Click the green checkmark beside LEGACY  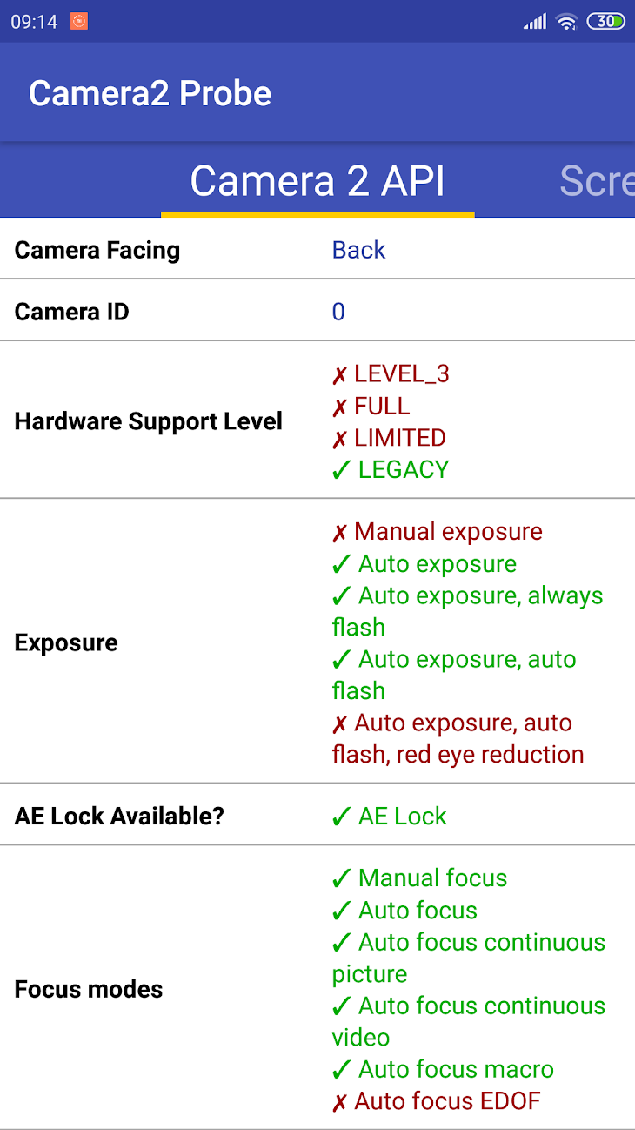pos(341,470)
